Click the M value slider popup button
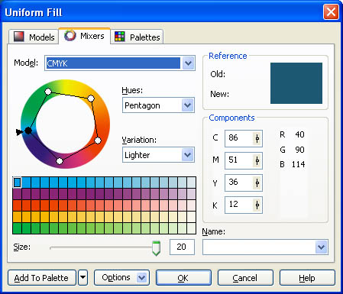The width and height of the screenshot is (343, 294). (257, 160)
